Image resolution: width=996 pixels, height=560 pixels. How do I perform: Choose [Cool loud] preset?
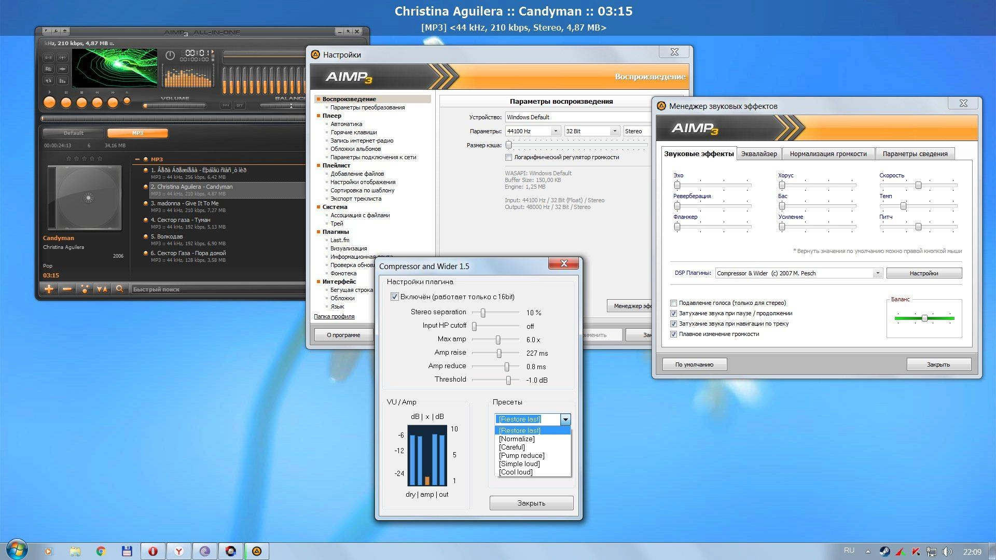coord(533,472)
